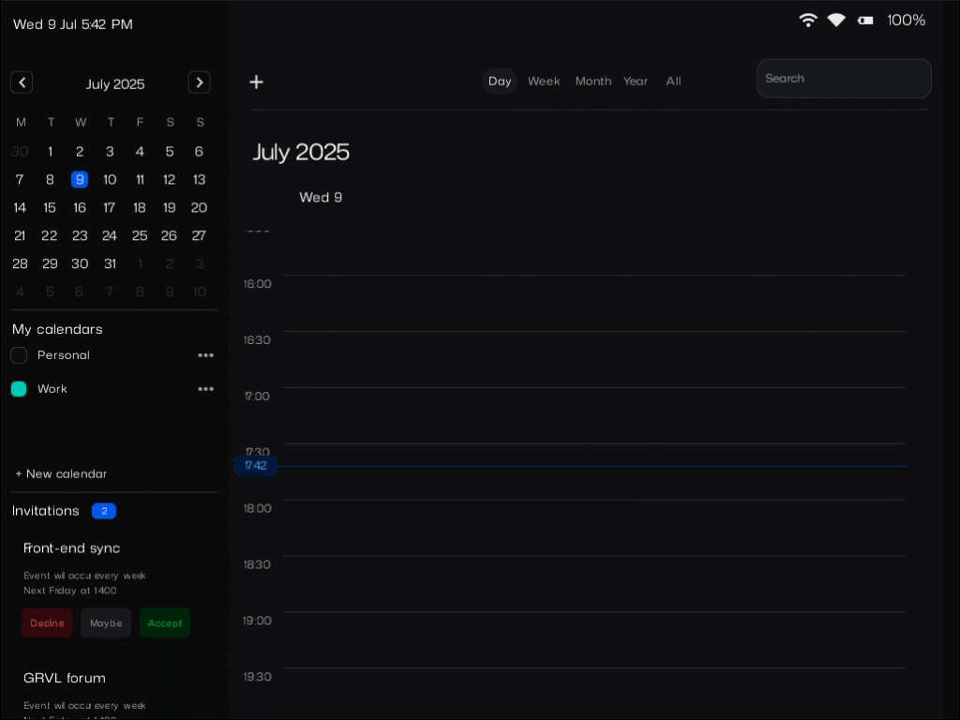
Task: Select the Year view tab
Action: (636, 82)
